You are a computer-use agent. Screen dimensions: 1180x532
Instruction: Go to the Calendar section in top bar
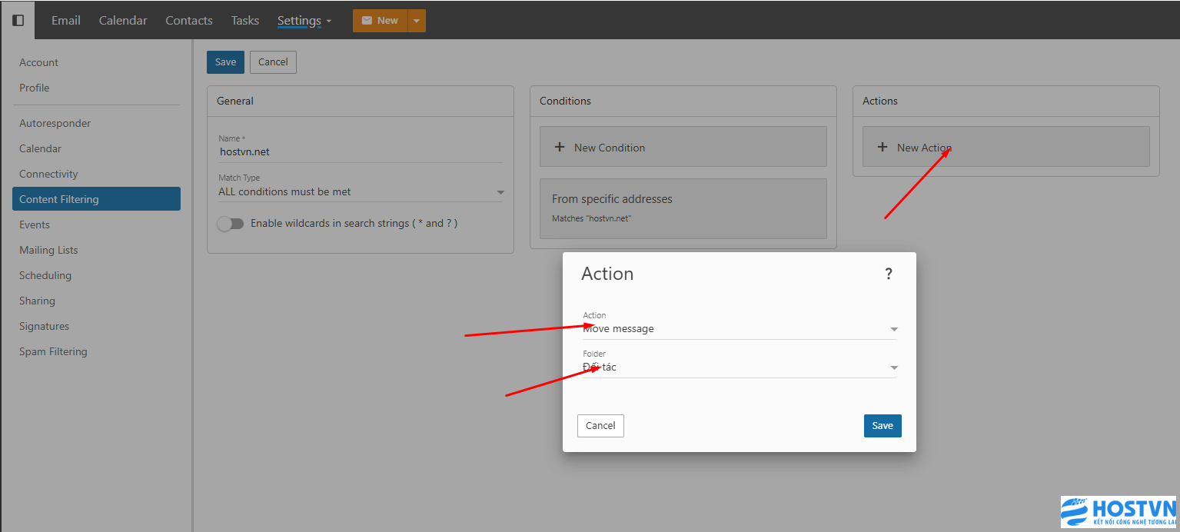point(123,21)
